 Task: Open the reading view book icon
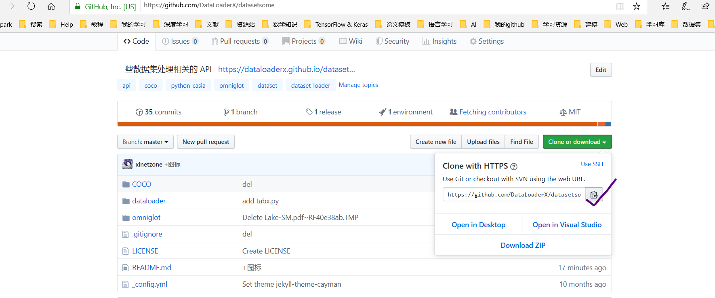pos(620,6)
